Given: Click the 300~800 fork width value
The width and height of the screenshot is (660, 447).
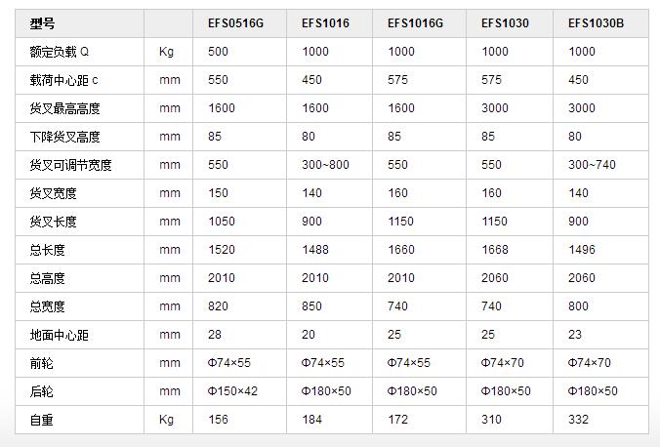Looking at the screenshot, I should [x=325, y=165].
